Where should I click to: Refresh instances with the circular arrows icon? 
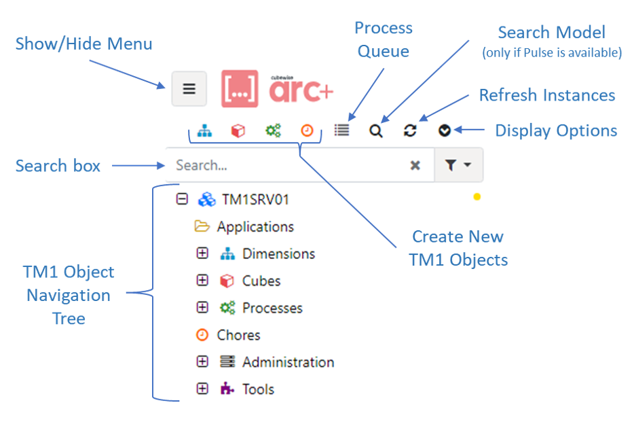[410, 130]
